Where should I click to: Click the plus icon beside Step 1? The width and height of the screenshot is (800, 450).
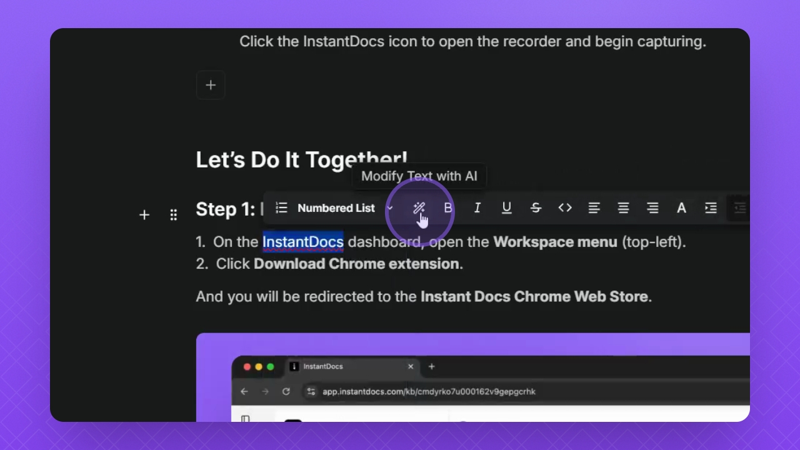click(144, 215)
